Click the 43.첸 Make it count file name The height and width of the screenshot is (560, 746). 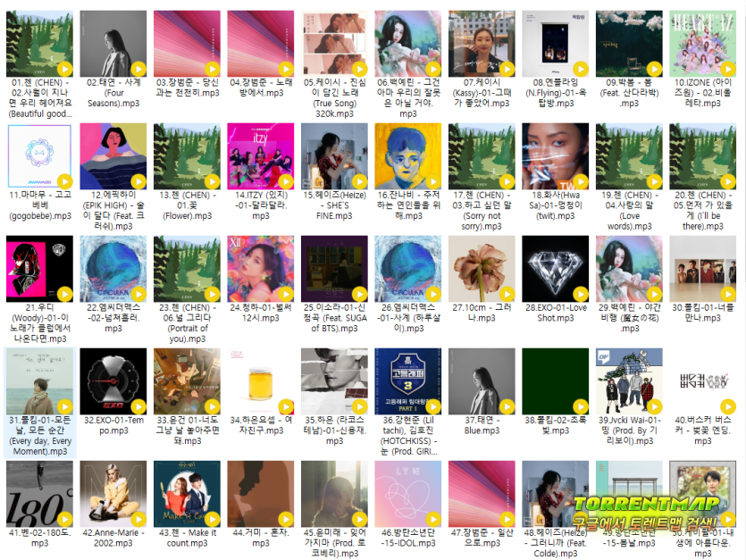(187, 538)
